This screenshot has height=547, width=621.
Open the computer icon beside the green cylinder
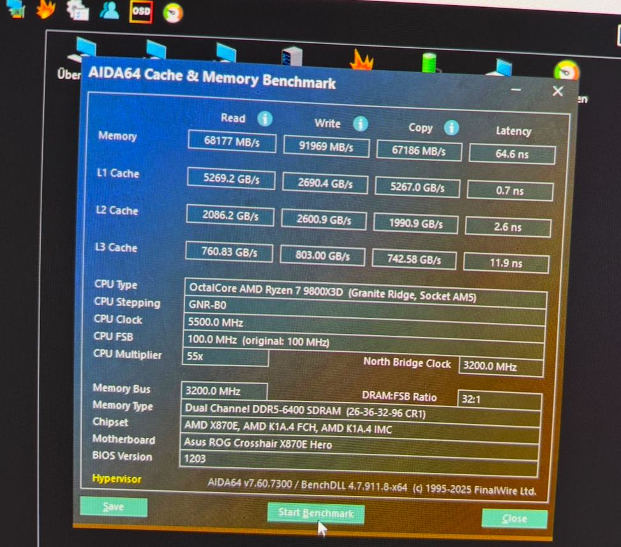pyautogui.click(x=500, y=67)
